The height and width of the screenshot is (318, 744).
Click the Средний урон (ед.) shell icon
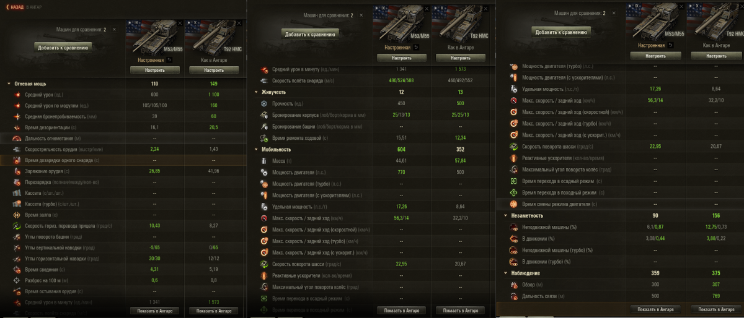click(x=17, y=95)
